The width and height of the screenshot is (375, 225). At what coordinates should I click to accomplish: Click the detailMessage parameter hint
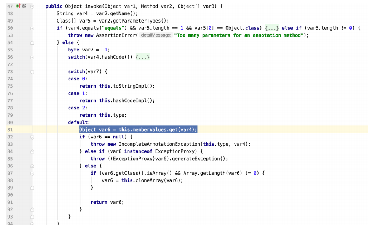pyautogui.click(x=156, y=35)
